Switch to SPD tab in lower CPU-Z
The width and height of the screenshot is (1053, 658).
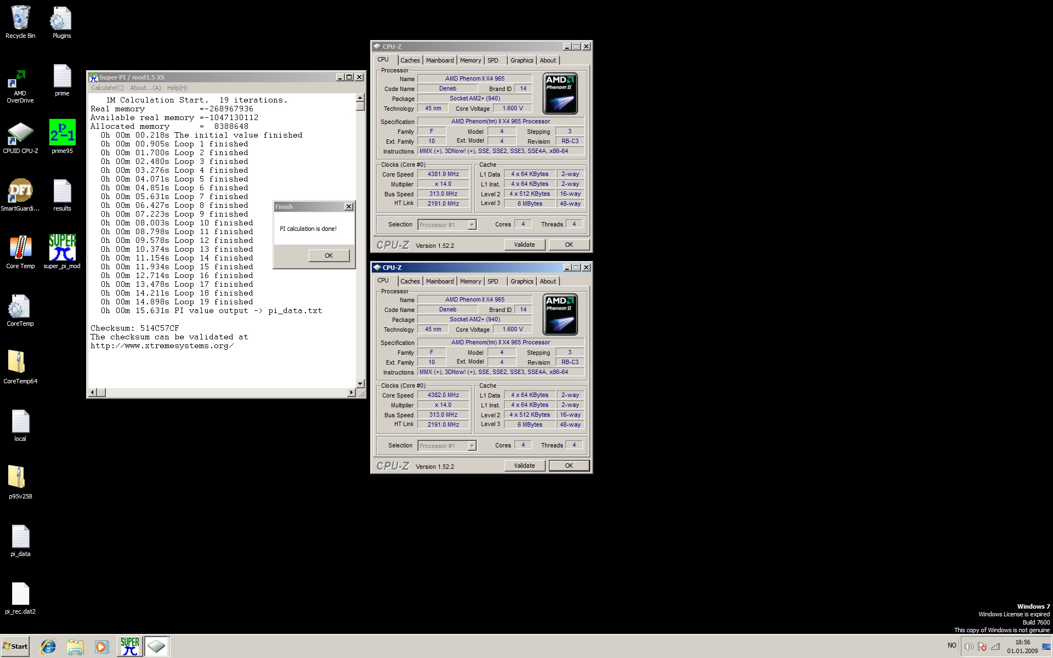[x=493, y=281]
